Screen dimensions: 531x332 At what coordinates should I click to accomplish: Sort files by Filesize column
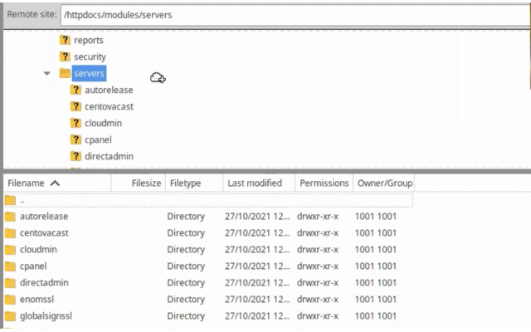(x=146, y=183)
